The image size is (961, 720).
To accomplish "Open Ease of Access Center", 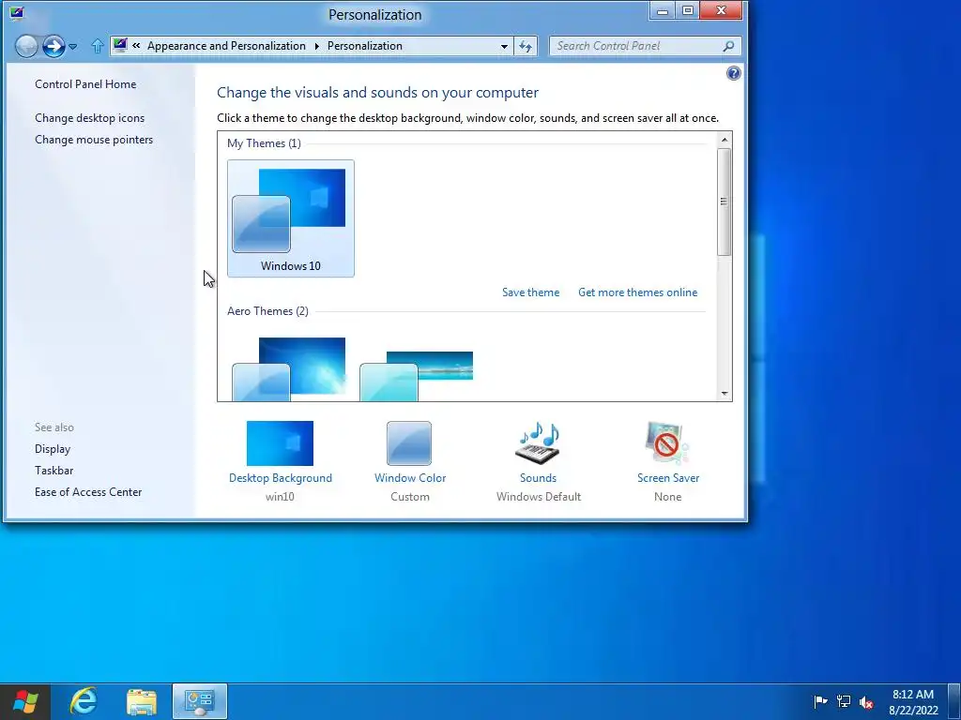I will point(88,492).
